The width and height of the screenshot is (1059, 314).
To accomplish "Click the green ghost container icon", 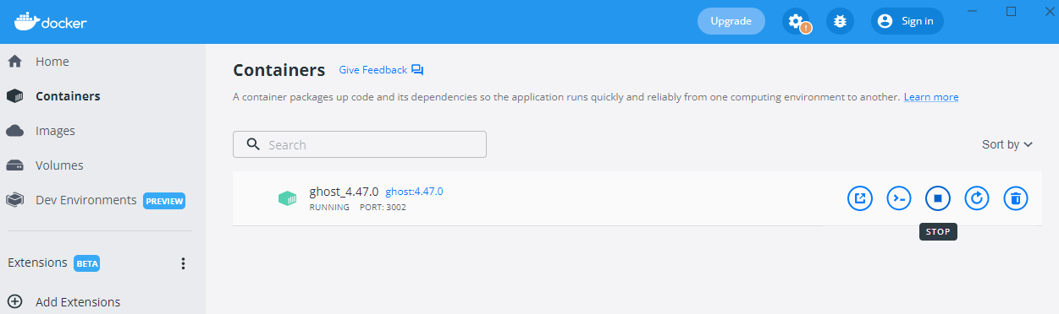I will click(288, 198).
